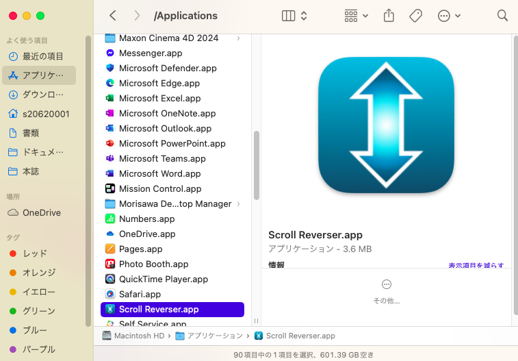Select Pages.app
Viewport: 518px width, 361px height.
[x=172, y=249]
